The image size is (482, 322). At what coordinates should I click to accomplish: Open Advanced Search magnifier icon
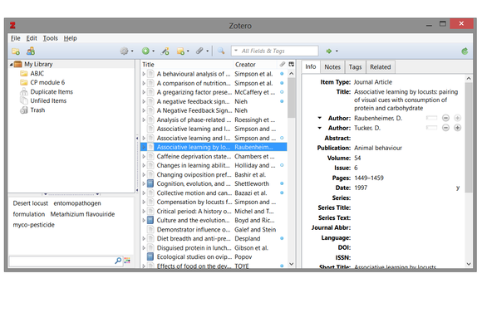click(x=221, y=51)
